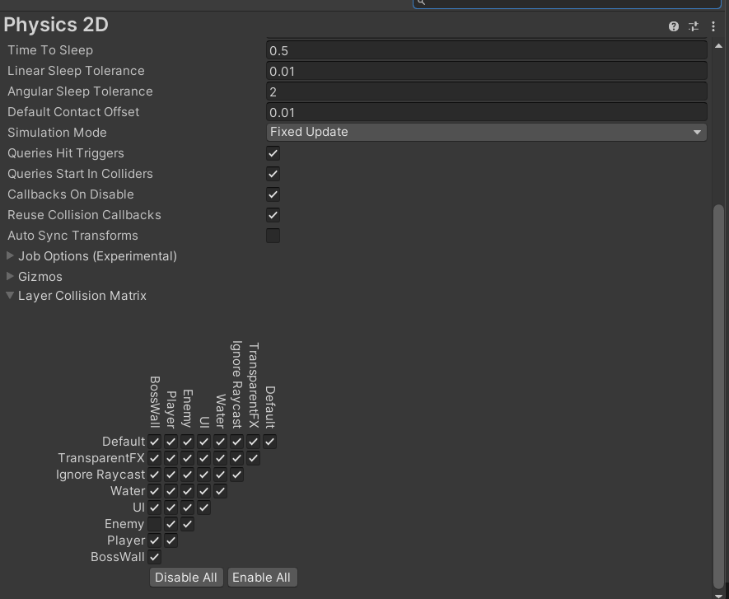The height and width of the screenshot is (599, 729).
Task: Click the TransparentFX row label
Action: (x=101, y=458)
